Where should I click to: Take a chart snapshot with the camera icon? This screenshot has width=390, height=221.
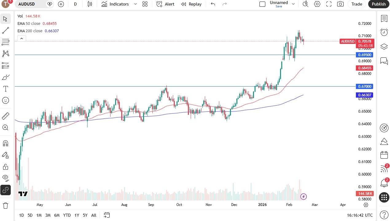coord(340,4)
